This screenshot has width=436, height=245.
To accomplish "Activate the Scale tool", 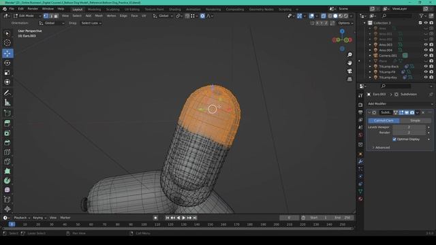I will [x=7, y=73].
